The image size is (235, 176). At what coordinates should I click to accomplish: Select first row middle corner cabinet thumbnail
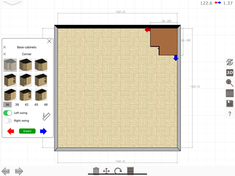pyautogui.click(x=26, y=65)
